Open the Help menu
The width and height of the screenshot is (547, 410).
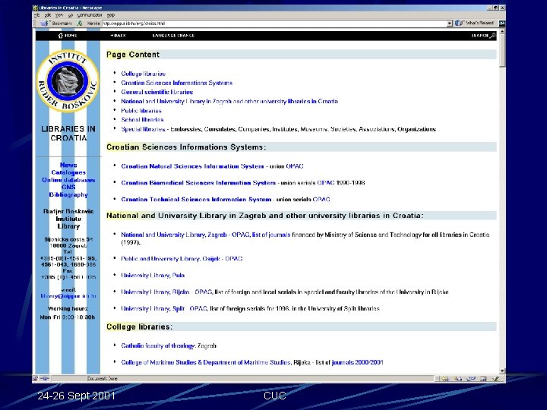[111, 15]
